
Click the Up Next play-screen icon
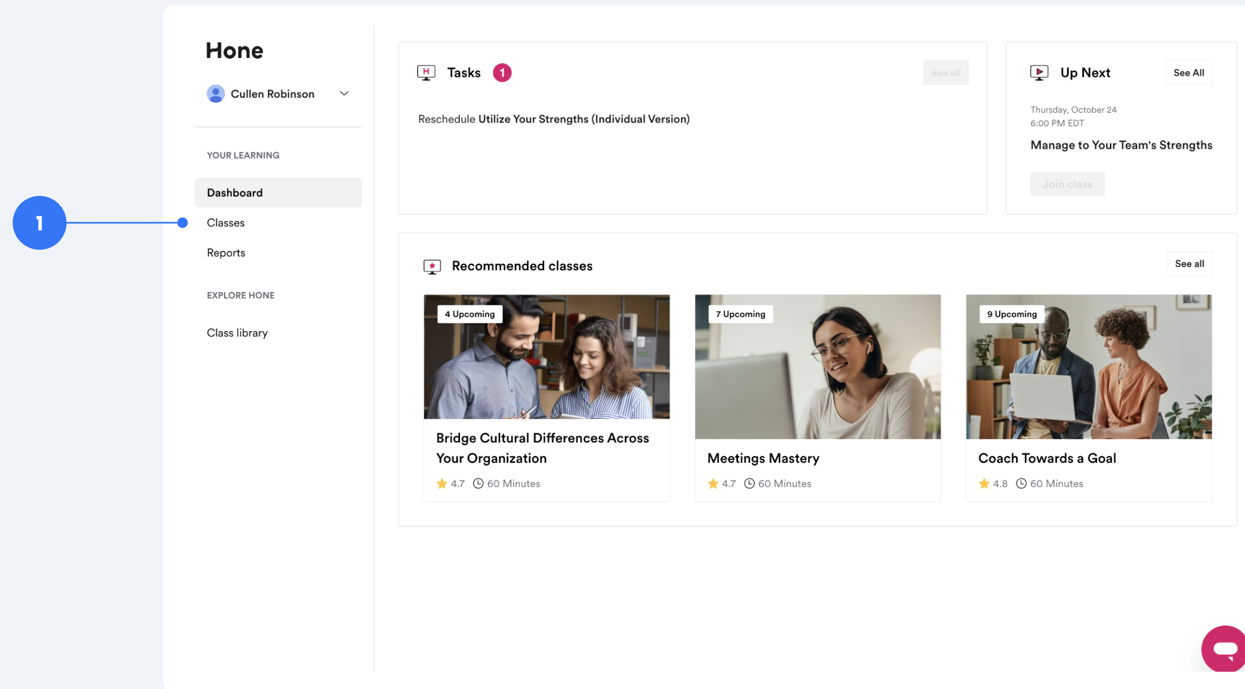[x=1039, y=72]
